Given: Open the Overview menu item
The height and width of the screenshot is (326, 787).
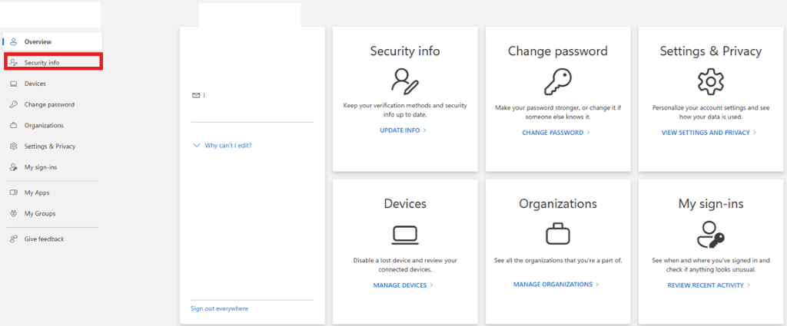Looking at the screenshot, I should click(x=52, y=42).
